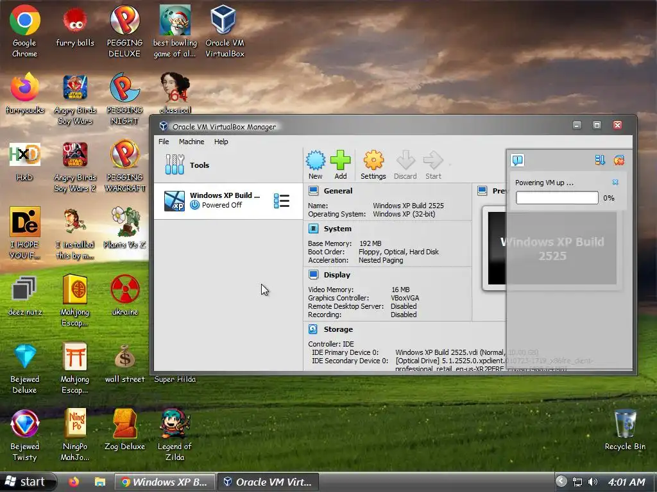Select the Plants Vs Z desktop icon
The height and width of the screenshot is (492, 657).
(124, 227)
